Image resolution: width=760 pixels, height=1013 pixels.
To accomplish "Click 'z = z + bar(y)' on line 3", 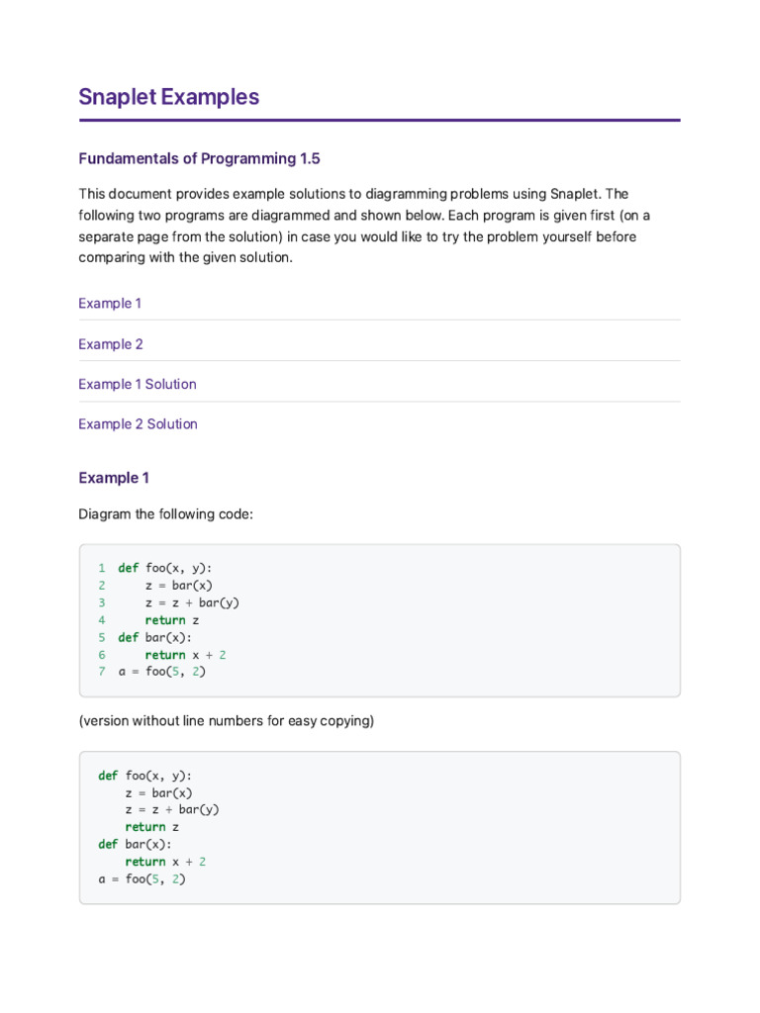I will click(192, 602).
